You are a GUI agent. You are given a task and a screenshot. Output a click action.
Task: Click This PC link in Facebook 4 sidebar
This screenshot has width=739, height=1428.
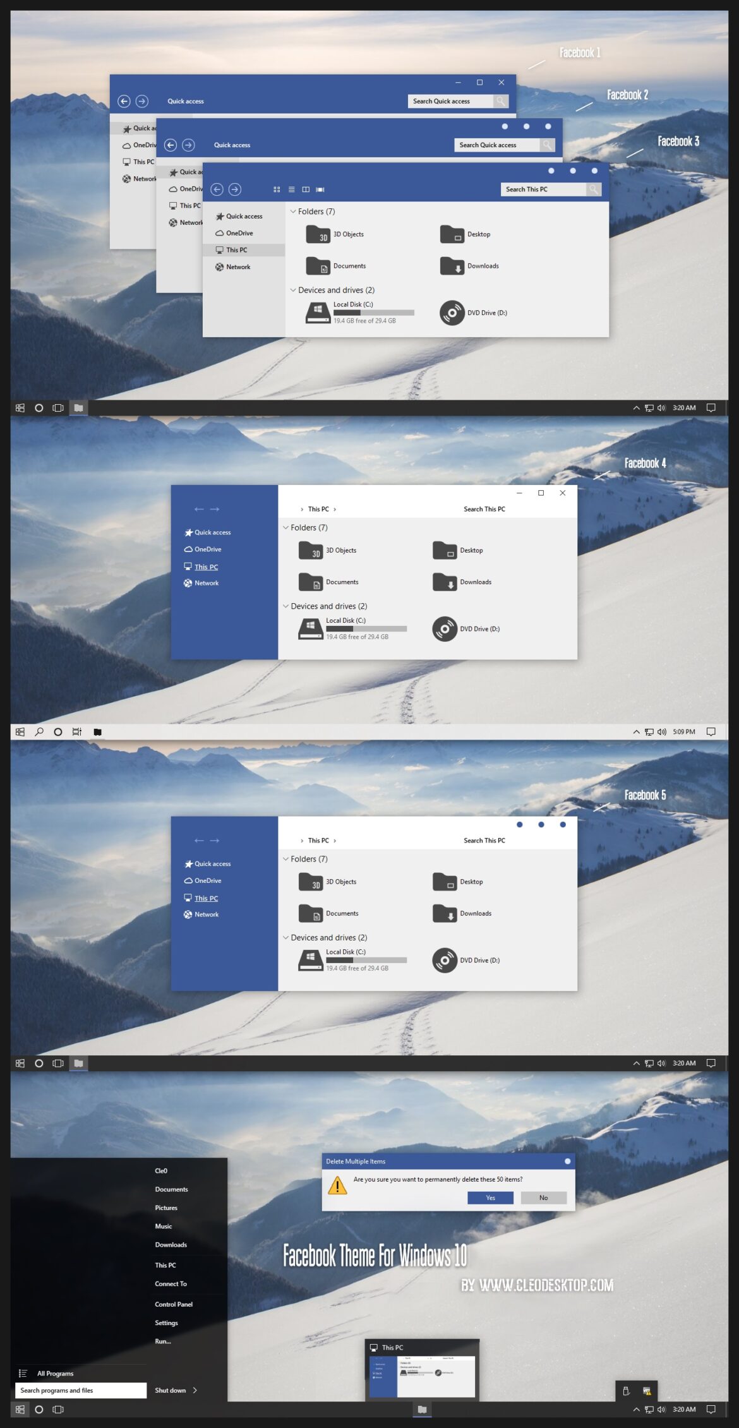click(x=206, y=567)
